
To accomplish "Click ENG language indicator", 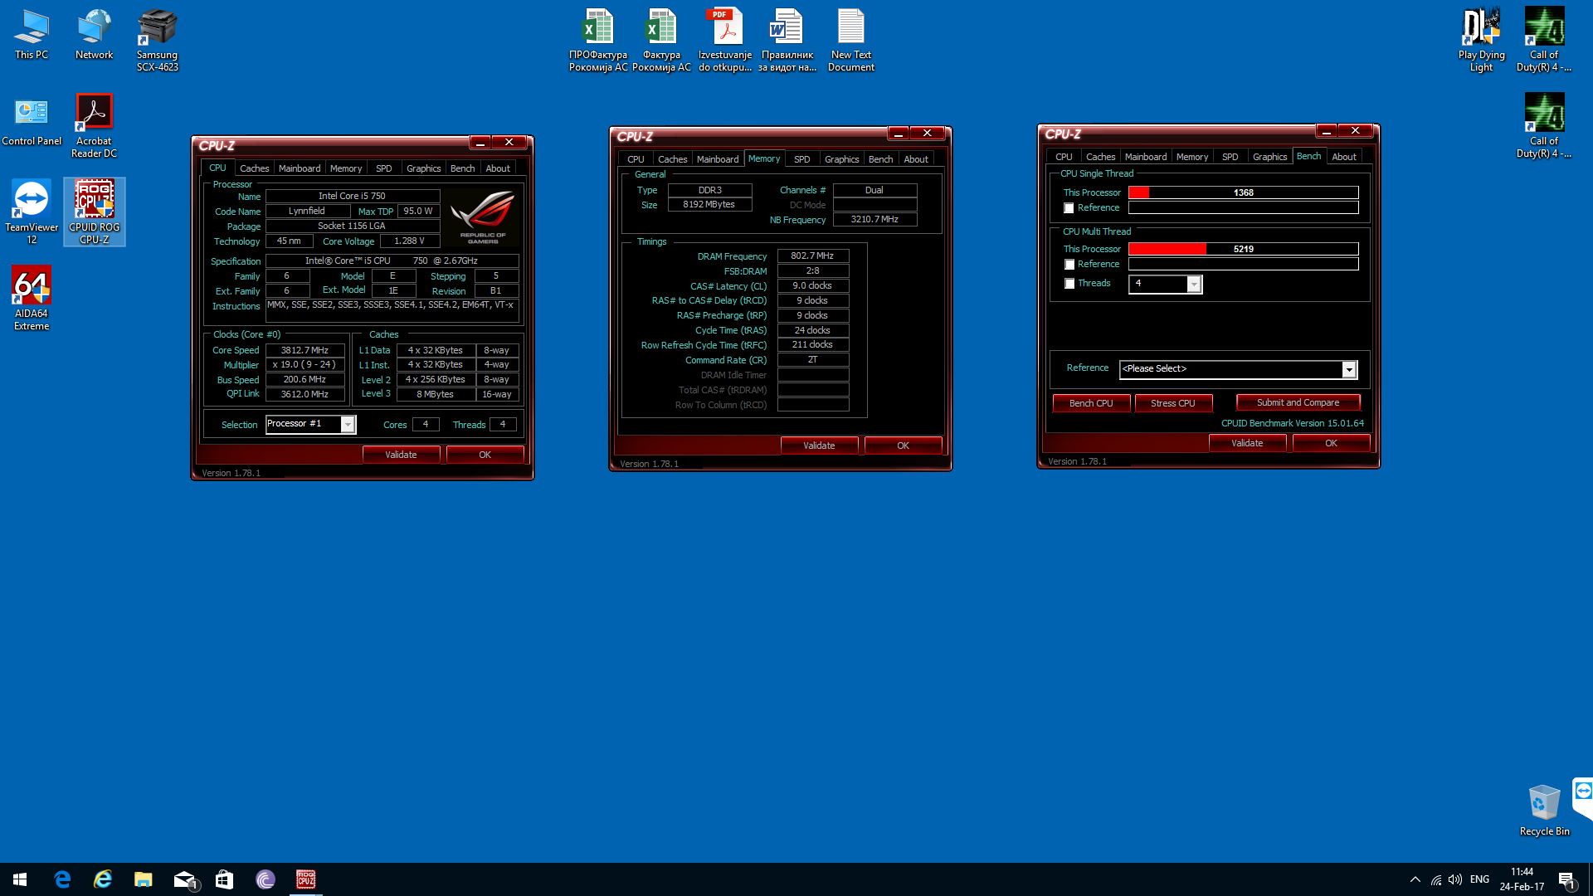I will point(1479,879).
